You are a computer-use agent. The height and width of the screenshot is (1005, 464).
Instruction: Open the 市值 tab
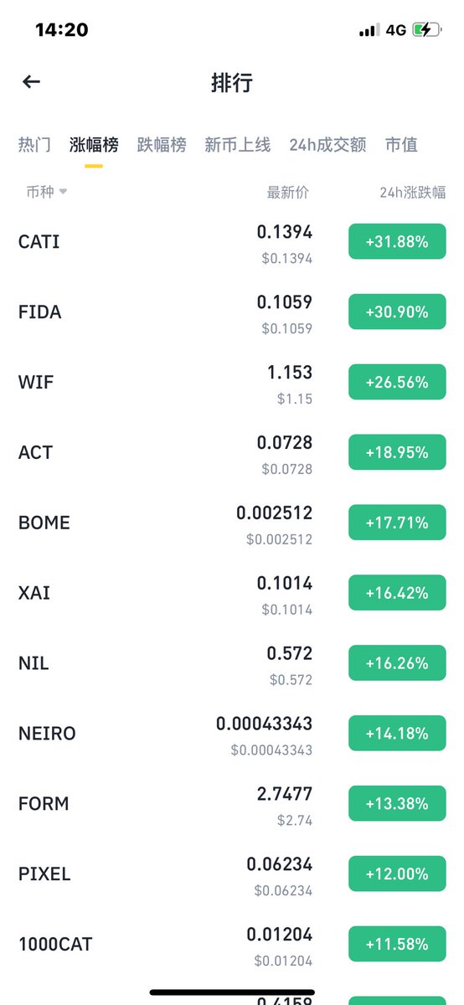[x=401, y=145]
